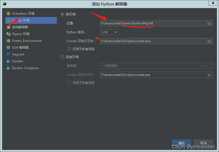Browse folder for 位置 path
This screenshot has height=152, width=219.
click(209, 24)
